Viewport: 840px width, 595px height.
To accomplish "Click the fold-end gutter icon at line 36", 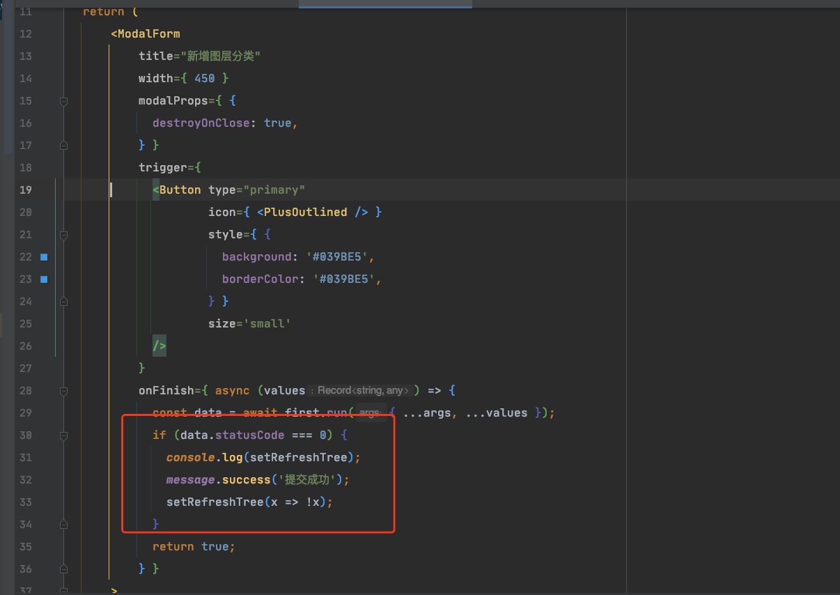I will point(63,569).
